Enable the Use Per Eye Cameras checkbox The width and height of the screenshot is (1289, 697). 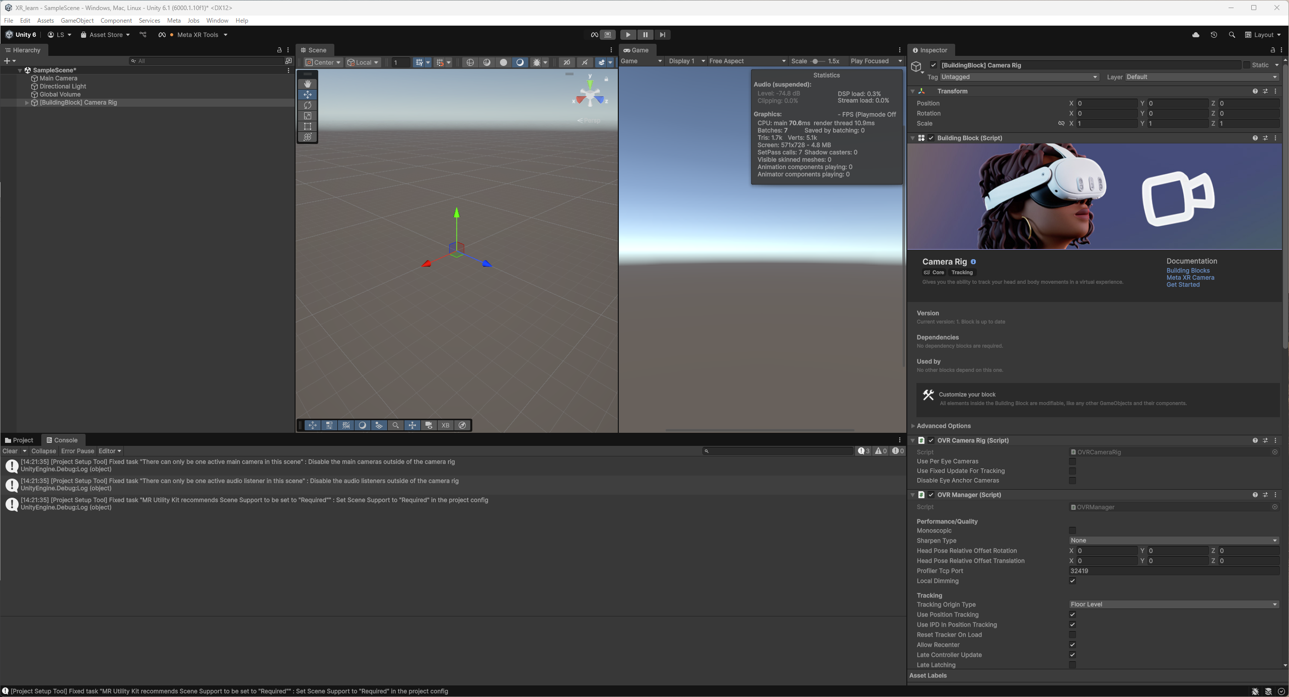[x=1072, y=461]
